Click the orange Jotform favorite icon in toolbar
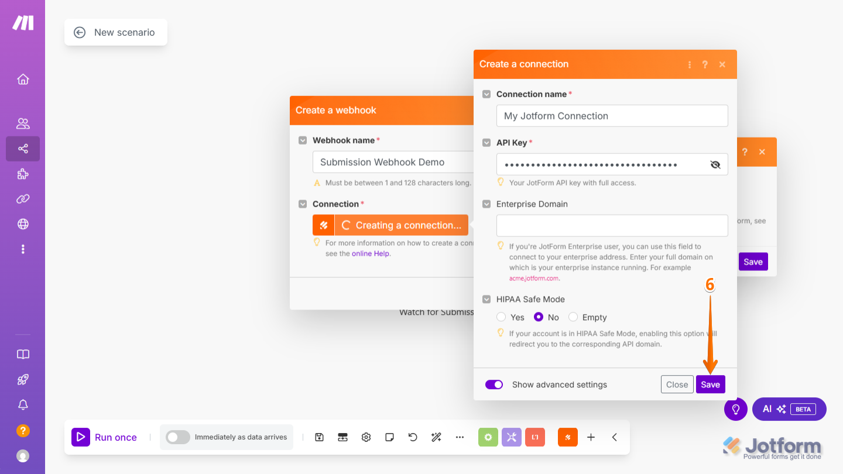Image resolution: width=843 pixels, height=474 pixels. pyautogui.click(x=568, y=437)
